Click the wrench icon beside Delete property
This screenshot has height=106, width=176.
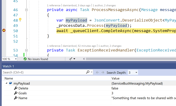(16, 88)
